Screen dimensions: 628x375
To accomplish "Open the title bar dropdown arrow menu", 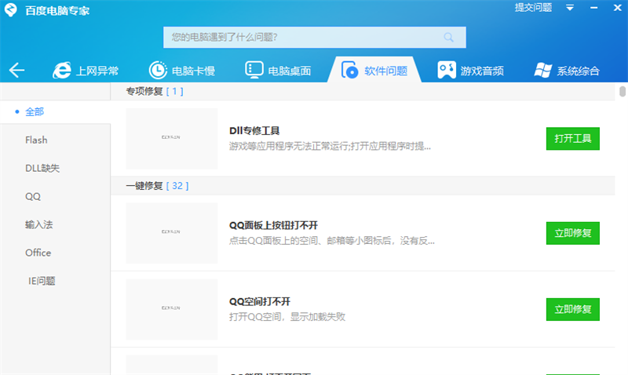I will (x=570, y=8).
